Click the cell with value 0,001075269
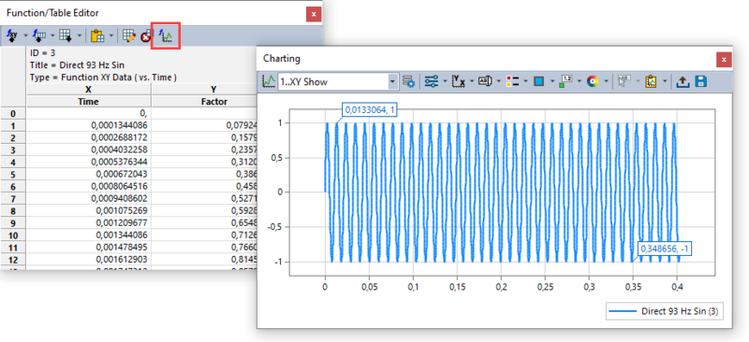This screenshot has width=749, height=342. 88,211
